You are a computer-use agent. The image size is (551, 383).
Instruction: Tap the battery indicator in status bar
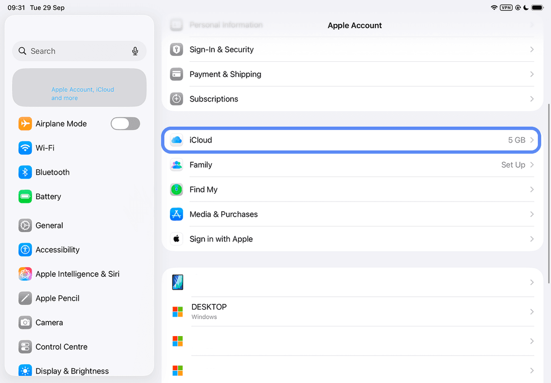[538, 7]
